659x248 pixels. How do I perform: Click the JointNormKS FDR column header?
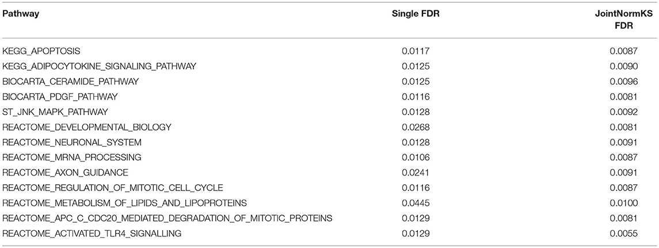click(x=624, y=20)
